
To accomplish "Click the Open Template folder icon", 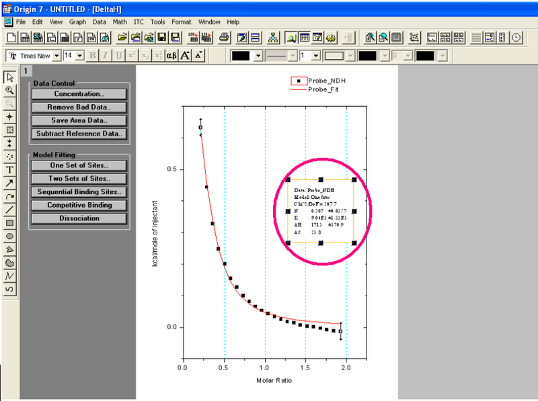I will click(x=135, y=38).
